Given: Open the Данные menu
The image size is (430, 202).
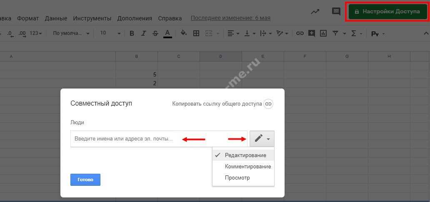Looking at the screenshot, I should [x=56, y=18].
